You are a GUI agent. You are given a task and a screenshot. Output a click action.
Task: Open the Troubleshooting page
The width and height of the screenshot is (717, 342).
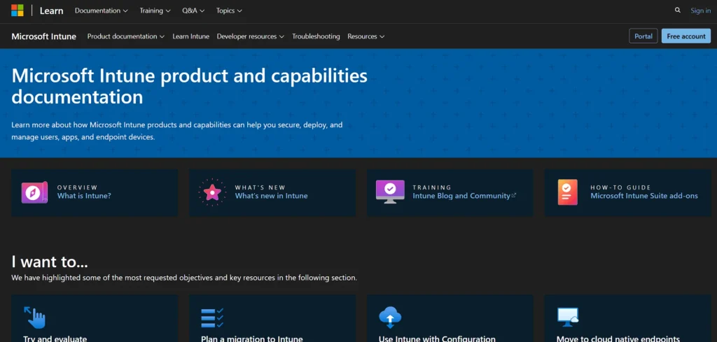click(316, 36)
